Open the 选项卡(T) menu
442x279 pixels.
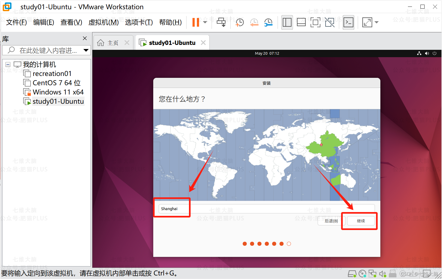[x=139, y=22]
